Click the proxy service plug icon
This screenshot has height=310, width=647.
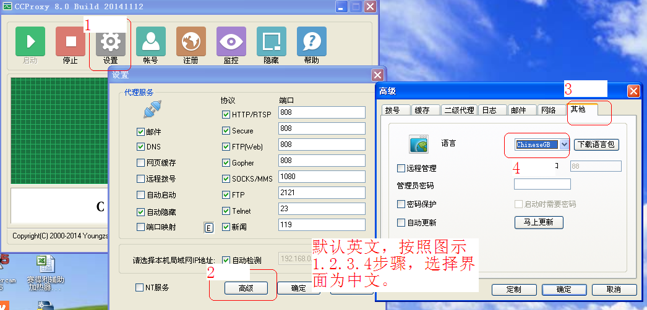pyautogui.click(x=152, y=109)
